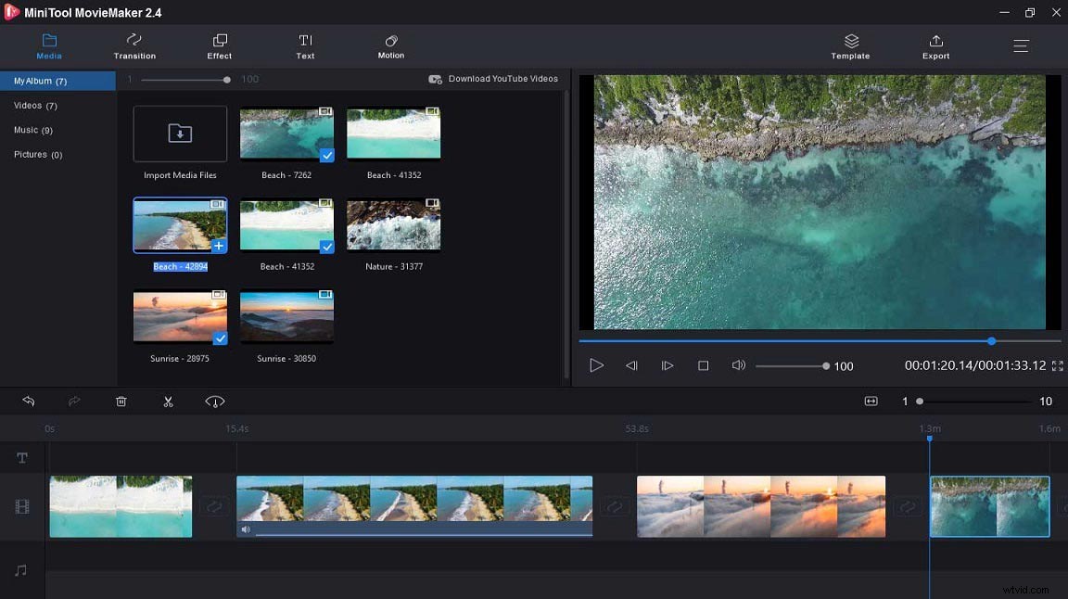The width and height of the screenshot is (1068, 599).
Task: Select the Sunrise - 30850 thumbnail
Action: 286,315
